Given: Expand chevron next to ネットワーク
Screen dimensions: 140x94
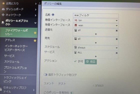Looking at the screenshot, I should [35, 15].
